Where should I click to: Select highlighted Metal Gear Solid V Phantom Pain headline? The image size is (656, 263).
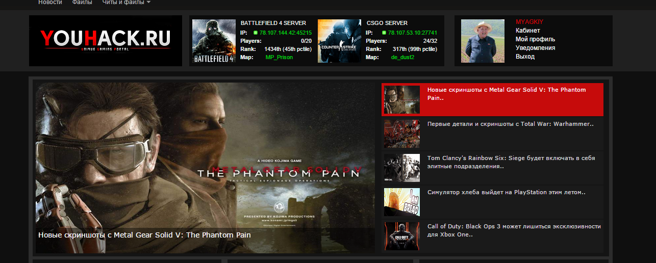[507, 94]
